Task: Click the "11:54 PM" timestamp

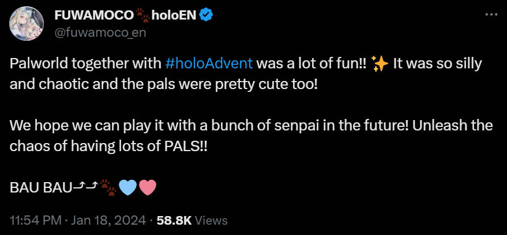Action: [x=33, y=220]
